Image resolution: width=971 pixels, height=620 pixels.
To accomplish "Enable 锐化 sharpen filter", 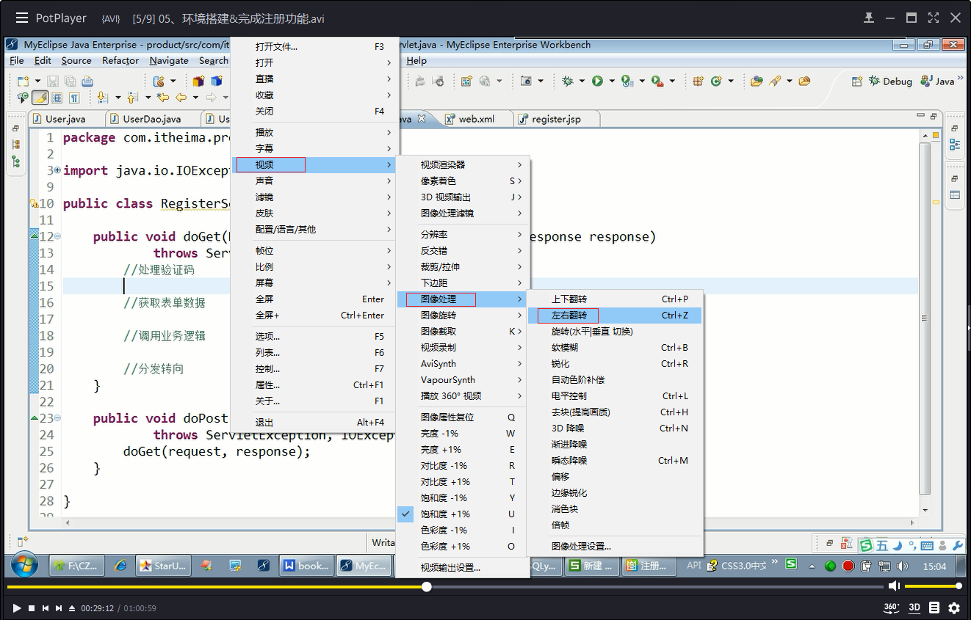I will tap(615, 364).
